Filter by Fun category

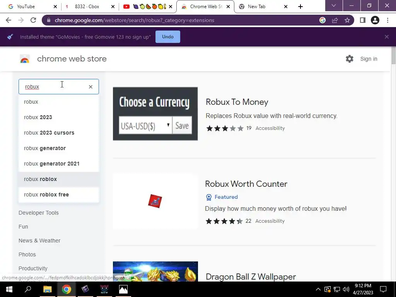pyautogui.click(x=23, y=227)
